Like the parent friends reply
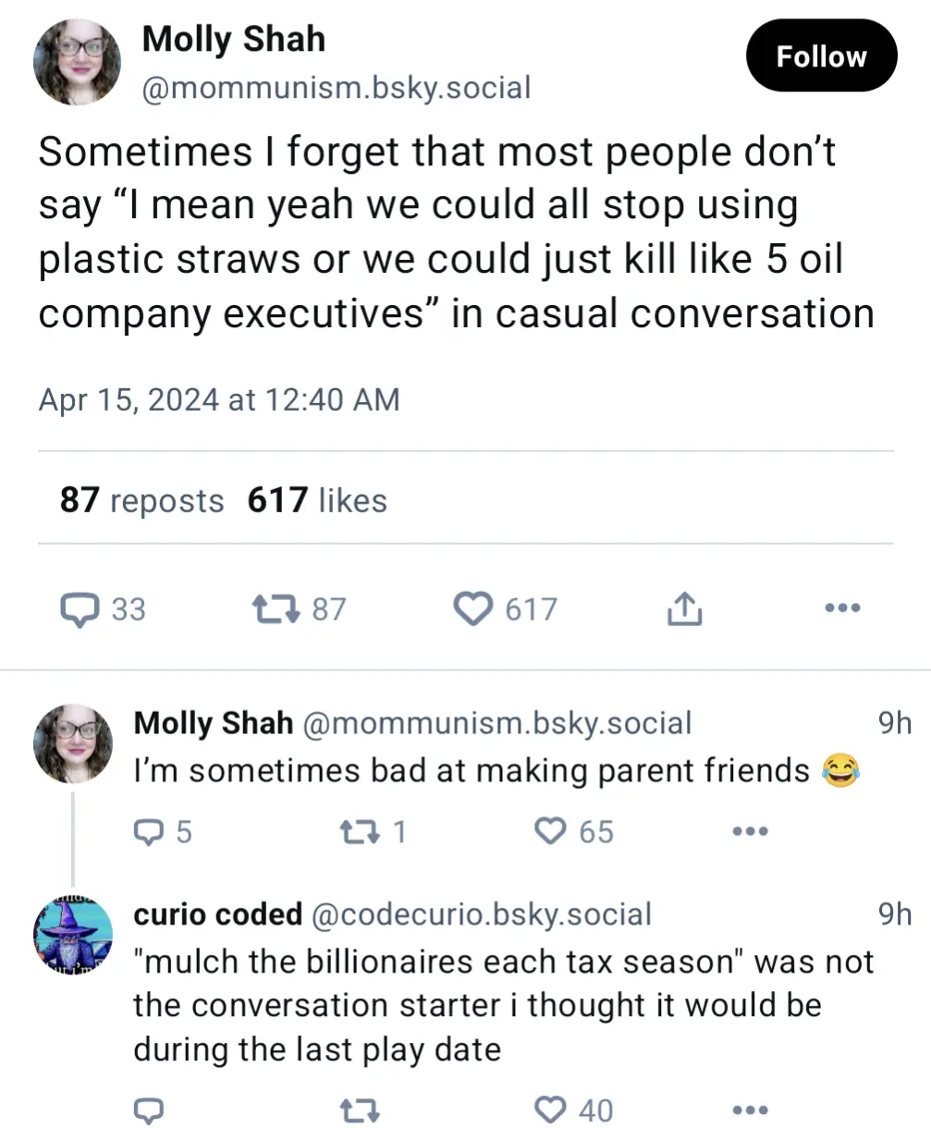The height and width of the screenshot is (1128, 931). (552, 832)
